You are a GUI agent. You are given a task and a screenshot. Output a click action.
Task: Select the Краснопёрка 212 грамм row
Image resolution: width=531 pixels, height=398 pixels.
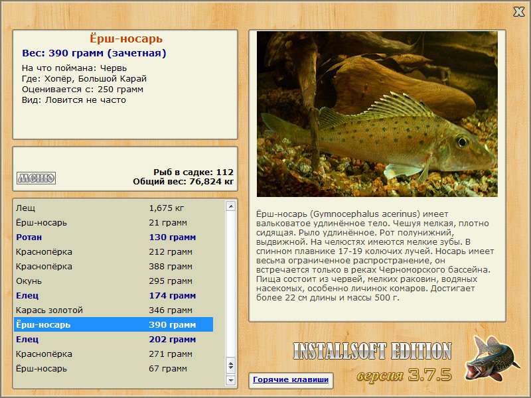pos(114,252)
